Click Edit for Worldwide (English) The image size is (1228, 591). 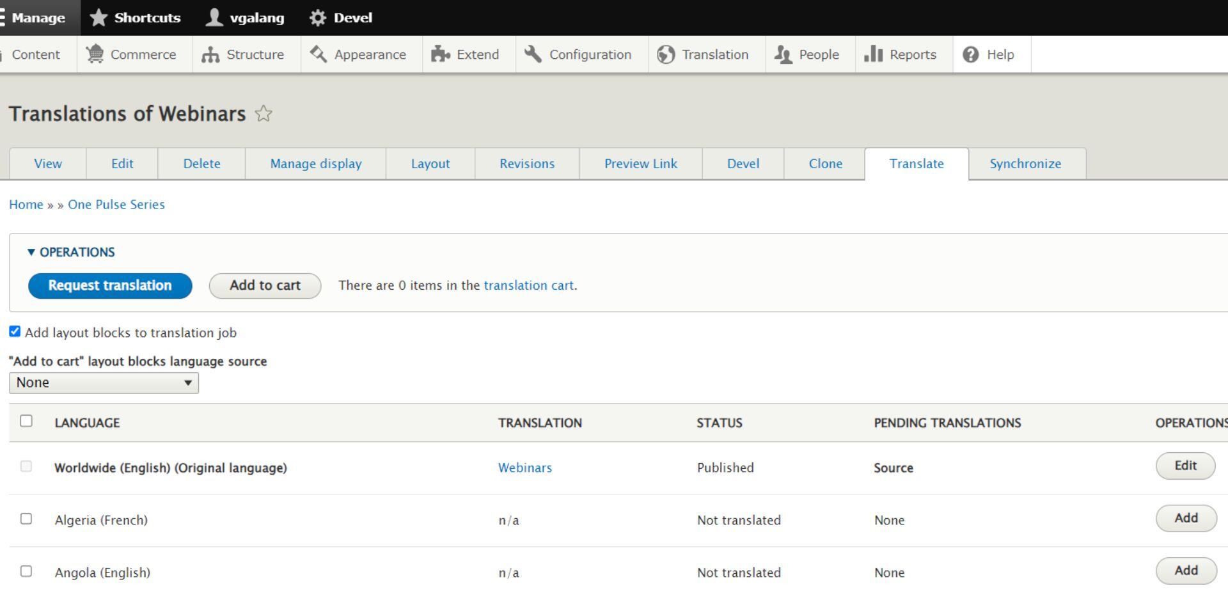(1185, 466)
